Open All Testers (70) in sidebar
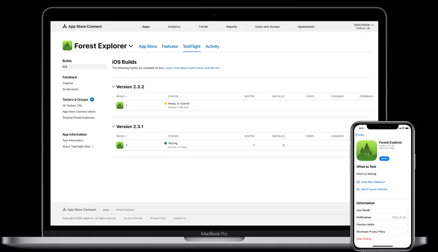This screenshot has height=252, width=438. click(x=72, y=106)
